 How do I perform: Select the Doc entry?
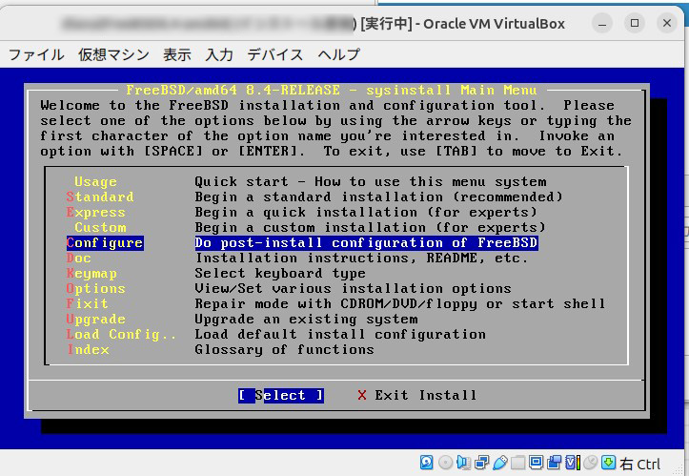(79, 258)
